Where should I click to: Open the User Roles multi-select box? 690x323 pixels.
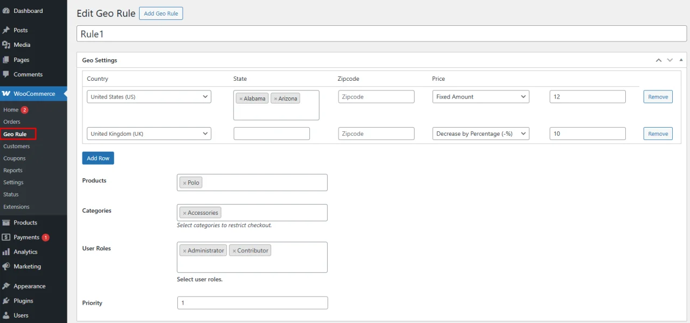(x=252, y=257)
